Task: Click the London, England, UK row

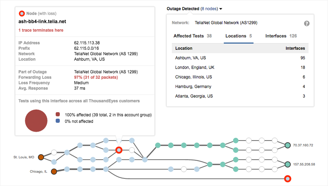Action: pyautogui.click(x=240, y=68)
